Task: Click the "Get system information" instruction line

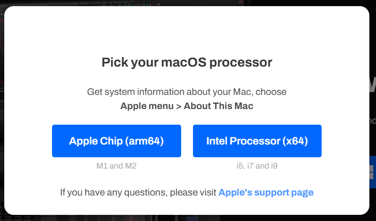Action: (186, 92)
